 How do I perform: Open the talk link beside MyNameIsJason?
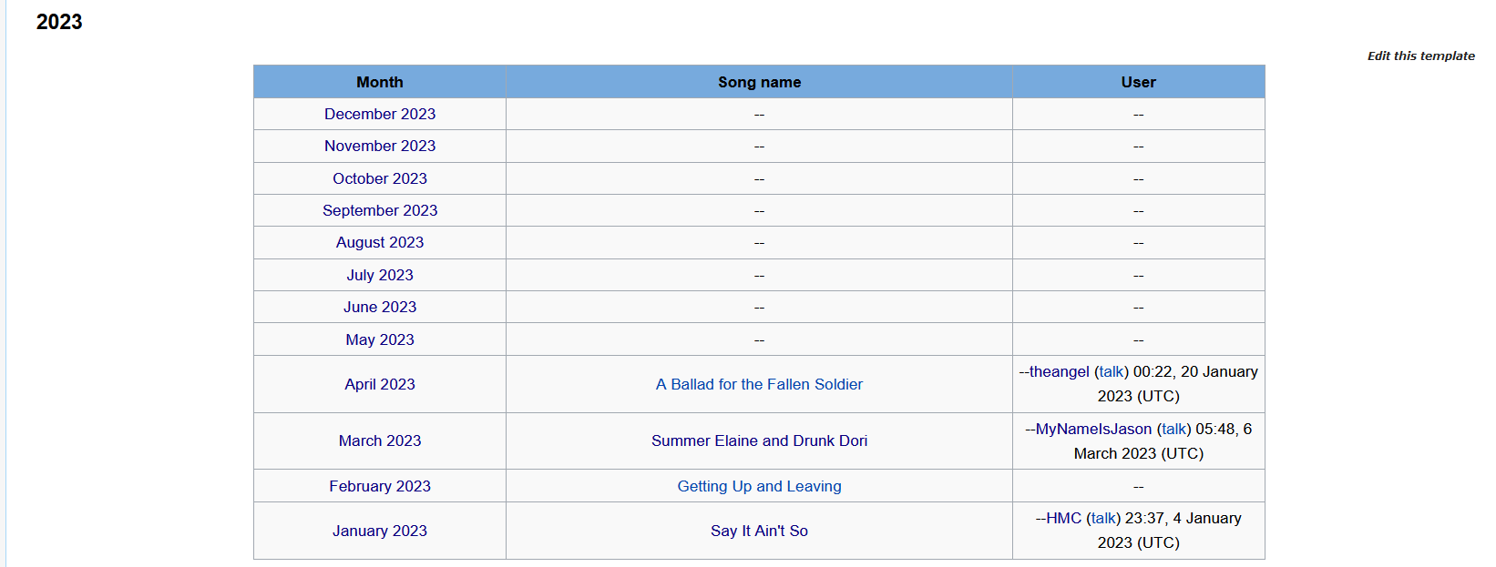click(1173, 429)
